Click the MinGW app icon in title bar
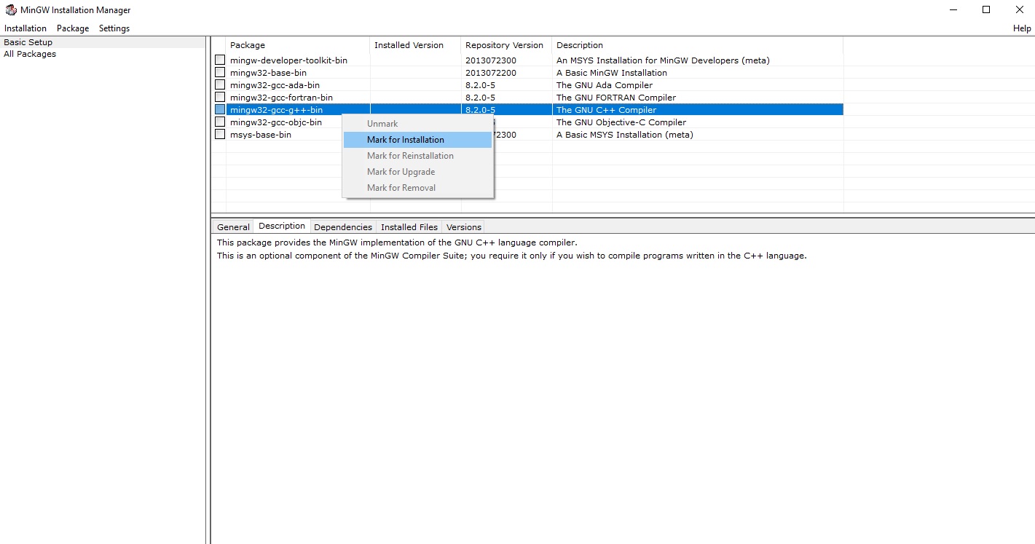The width and height of the screenshot is (1035, 544). pyautogui.click(x=11, y=10)
